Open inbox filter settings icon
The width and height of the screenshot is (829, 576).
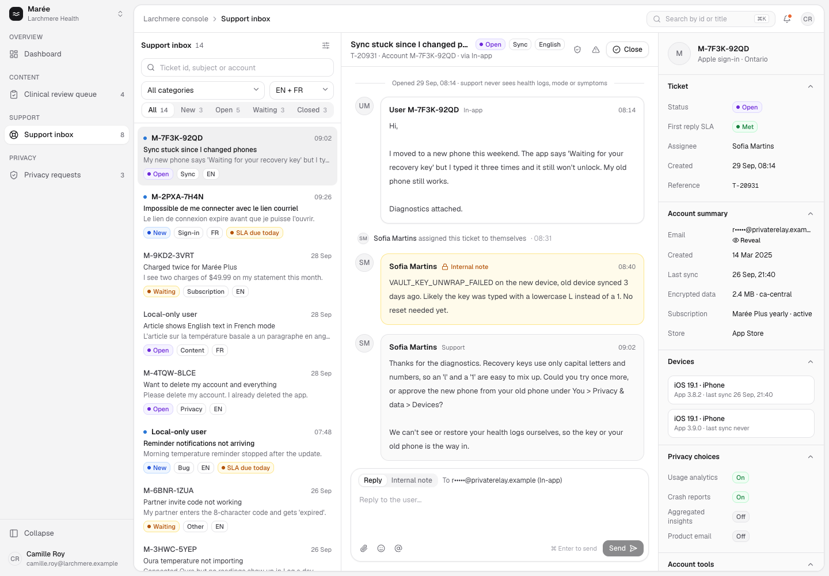pos(326,46)
